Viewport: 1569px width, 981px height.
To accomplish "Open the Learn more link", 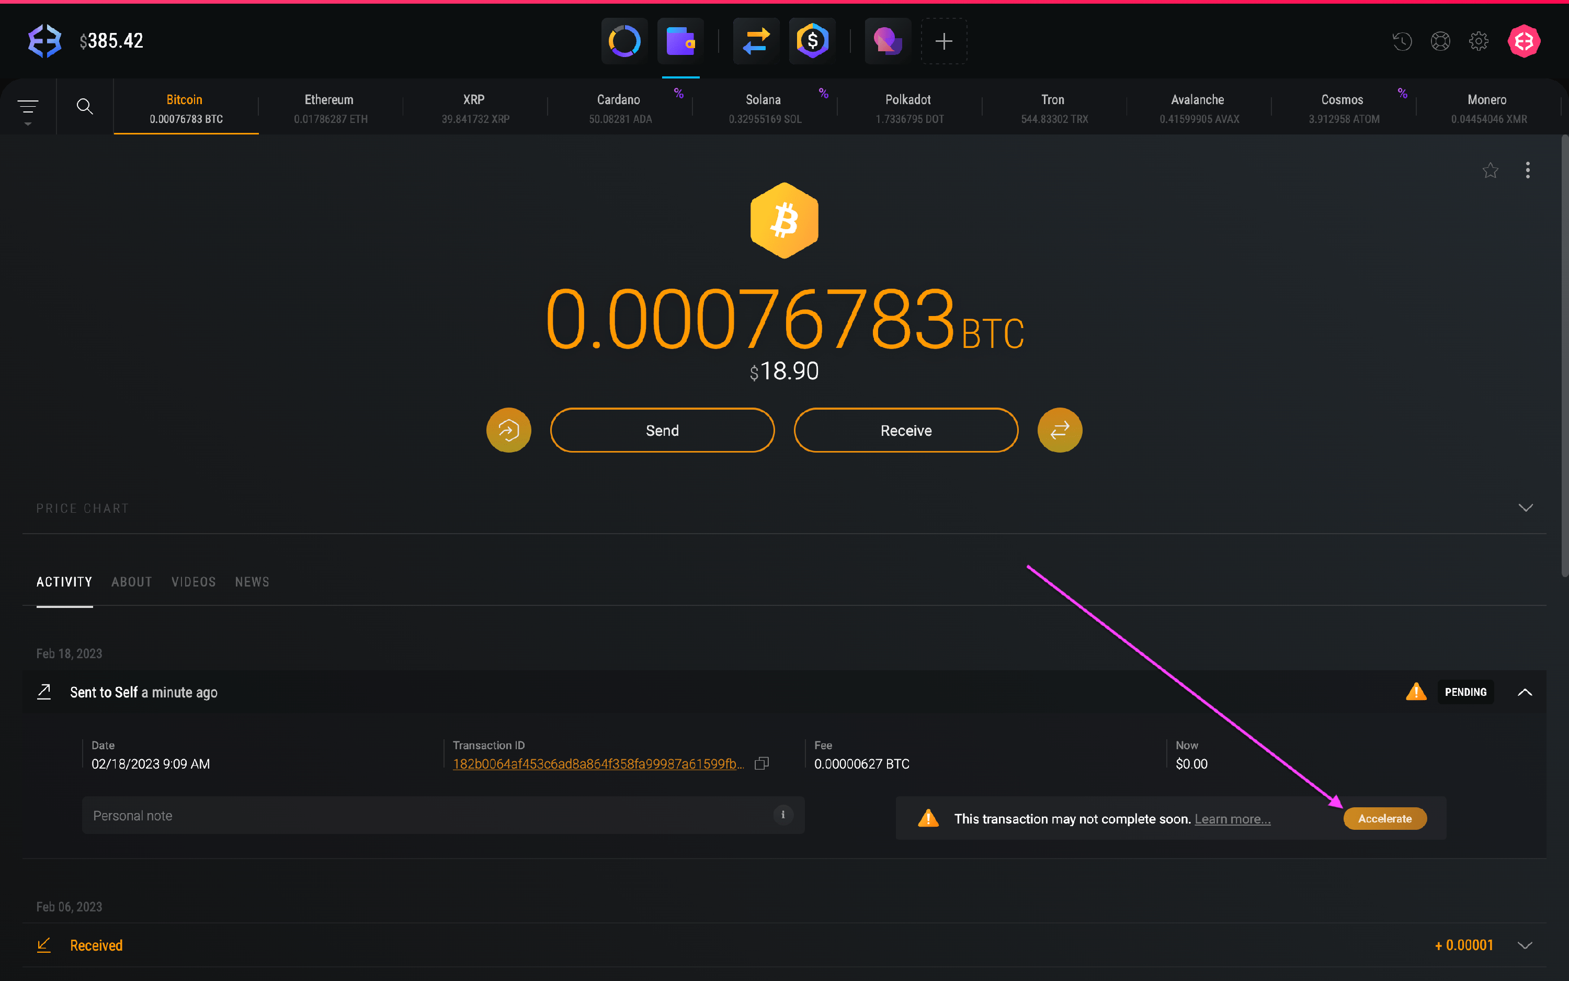I will pyautogui.click(x=1232, y=819).
